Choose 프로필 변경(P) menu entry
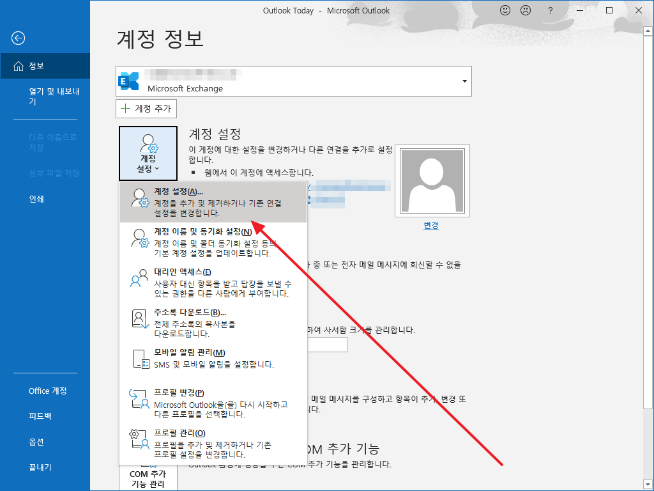The image size is (654, 491). click(213, 403)
